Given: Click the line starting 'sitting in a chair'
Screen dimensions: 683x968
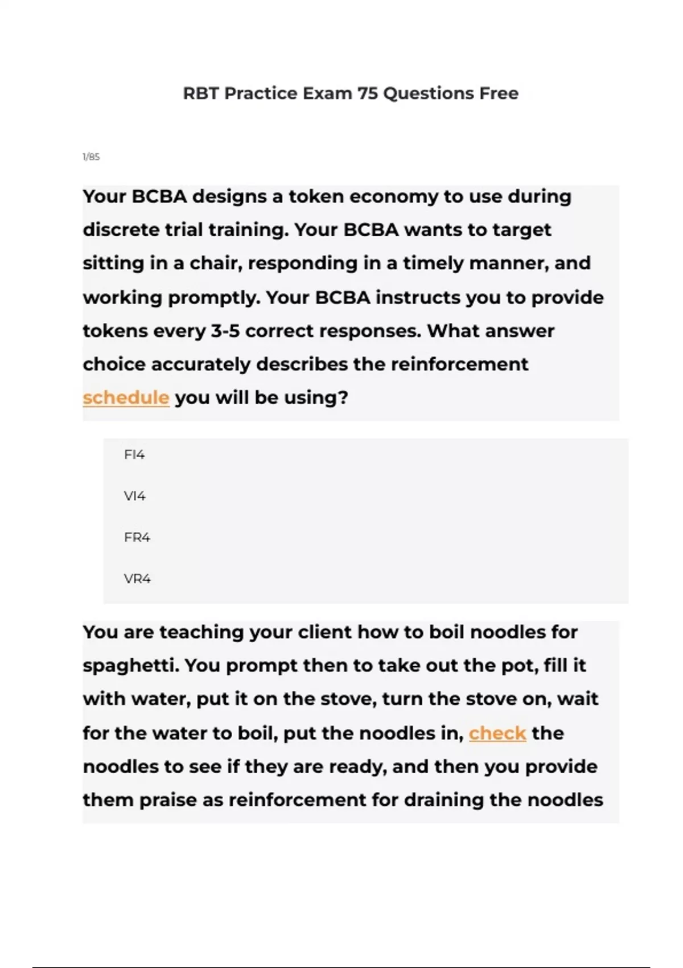Looking at the screenshot, I should 336,263.
